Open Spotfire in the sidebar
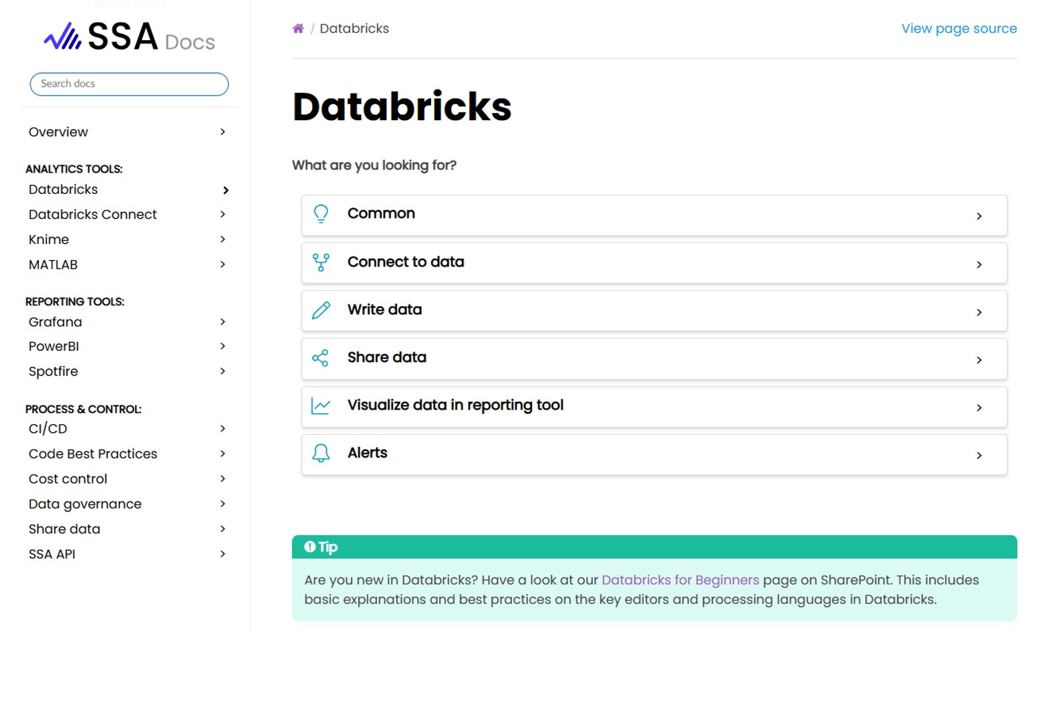Screen dimensions: 1038x719 53,372
